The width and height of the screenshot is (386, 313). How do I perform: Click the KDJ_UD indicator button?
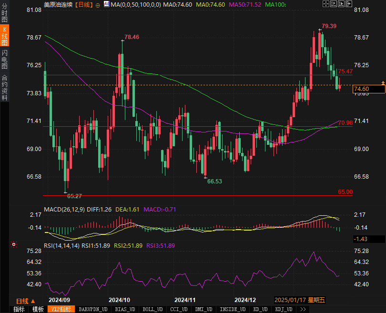click(x=284, y=309)
